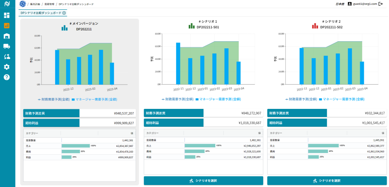This screenshot has height=187, width=389.
Task: Open the help question mark icon
Action: (7, 77)
